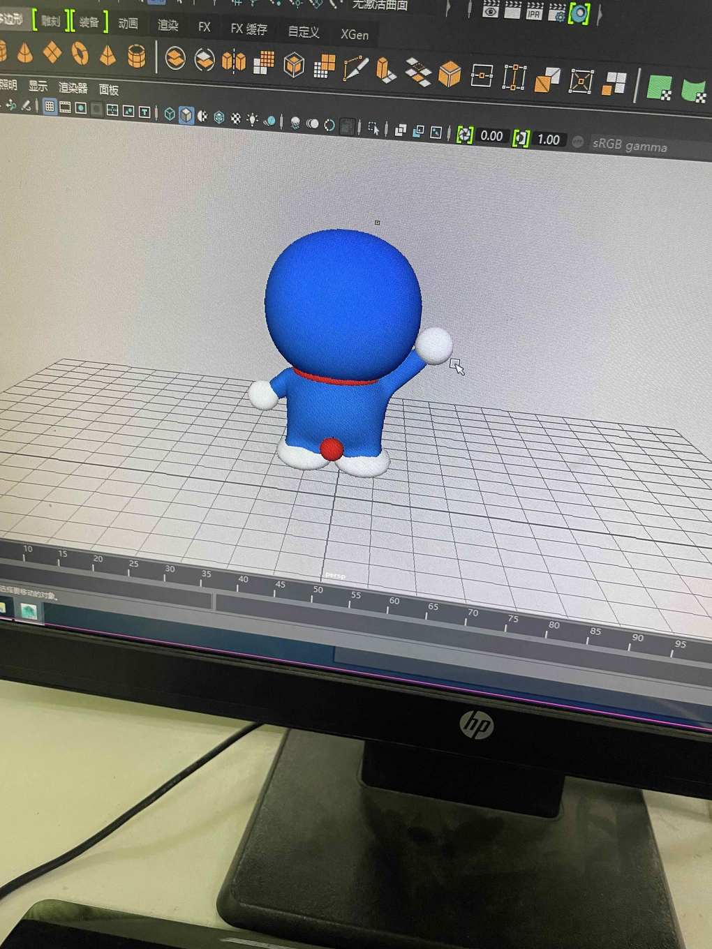The width and height of the screenshot is (712, 949).
Task: Select the Insert Edge Loop tool
Action: click(482, 75)
